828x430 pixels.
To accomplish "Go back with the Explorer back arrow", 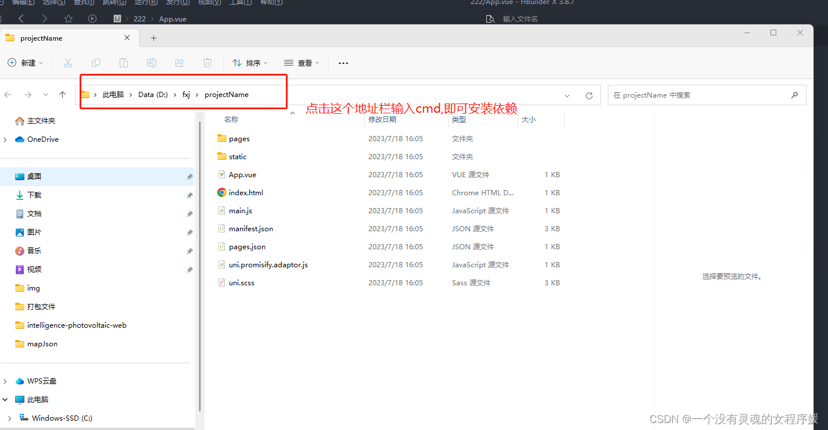I will pos(8,95).
